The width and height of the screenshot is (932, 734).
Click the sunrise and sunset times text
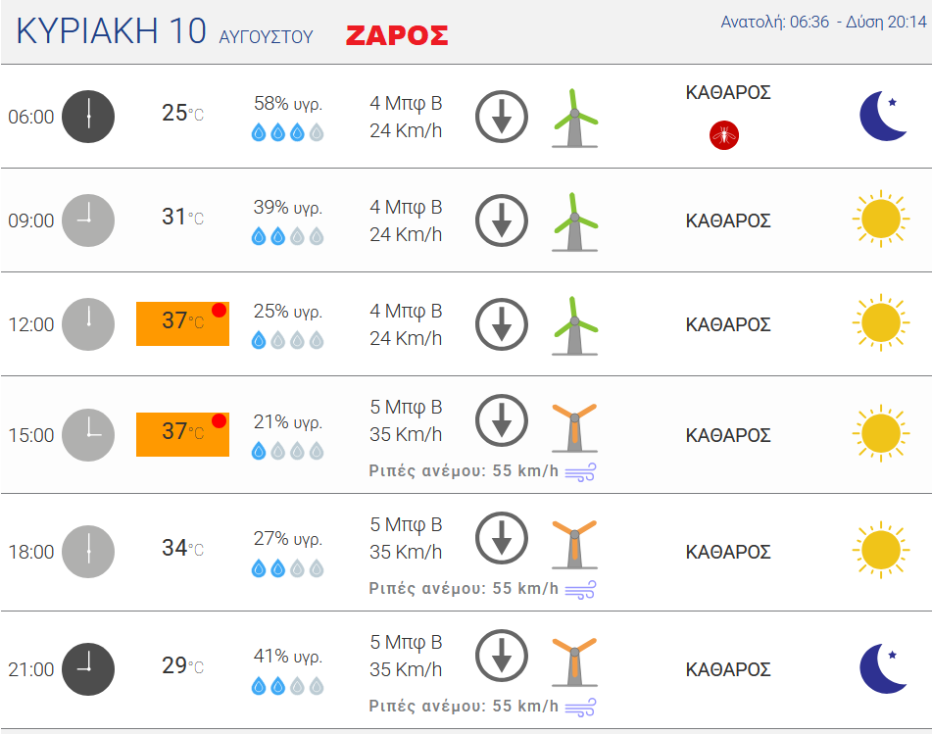(x=823, y=22)
